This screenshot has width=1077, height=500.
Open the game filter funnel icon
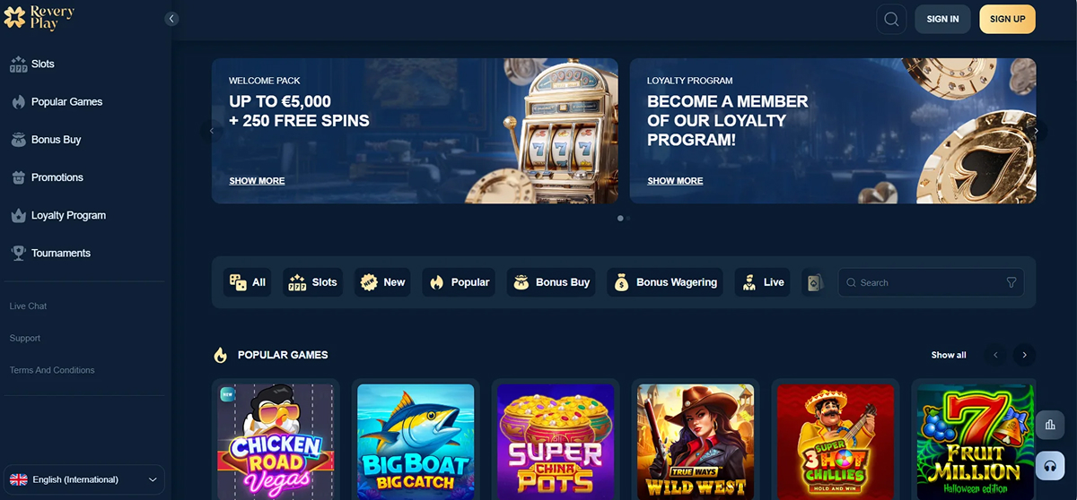1011,282
